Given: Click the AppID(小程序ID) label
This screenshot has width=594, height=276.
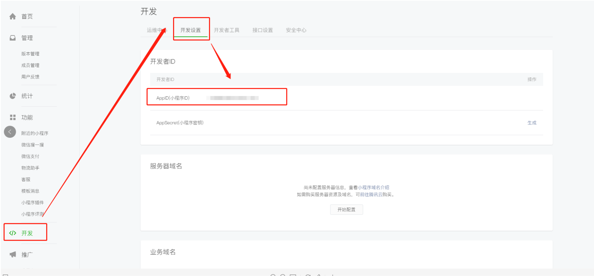Looking at the screenshot, I should pos(173,98).
